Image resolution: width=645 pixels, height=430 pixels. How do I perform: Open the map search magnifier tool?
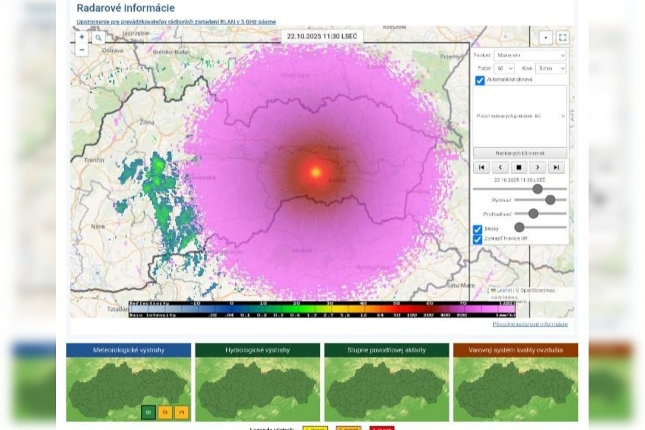point(98,38)
